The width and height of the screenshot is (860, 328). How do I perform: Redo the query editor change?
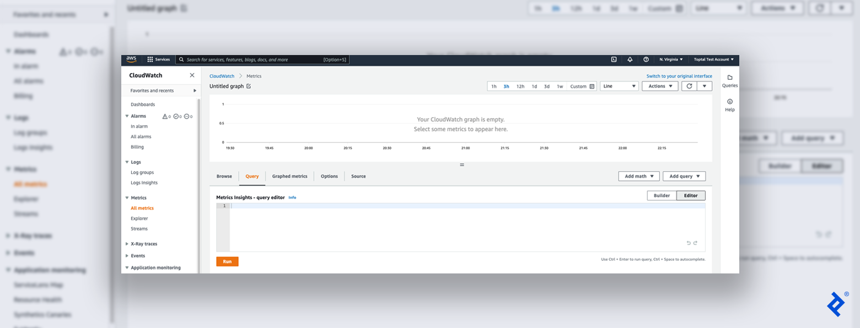696,243
